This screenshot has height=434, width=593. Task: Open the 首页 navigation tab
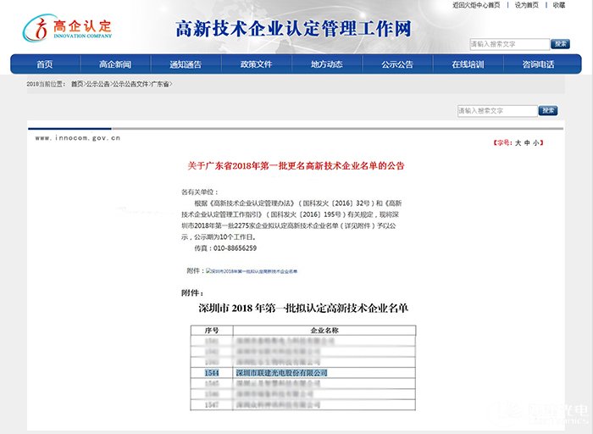point(44,64)
